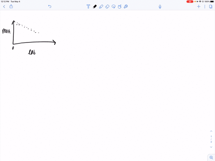Tap the red screen recording indicator
Viewport: 215px width, 161px height.
tap(190, 1)
